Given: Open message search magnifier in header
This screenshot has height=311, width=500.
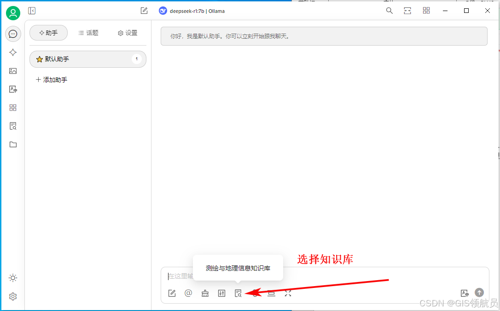Looking at the screenshot, I should click(x=390, y=11).
